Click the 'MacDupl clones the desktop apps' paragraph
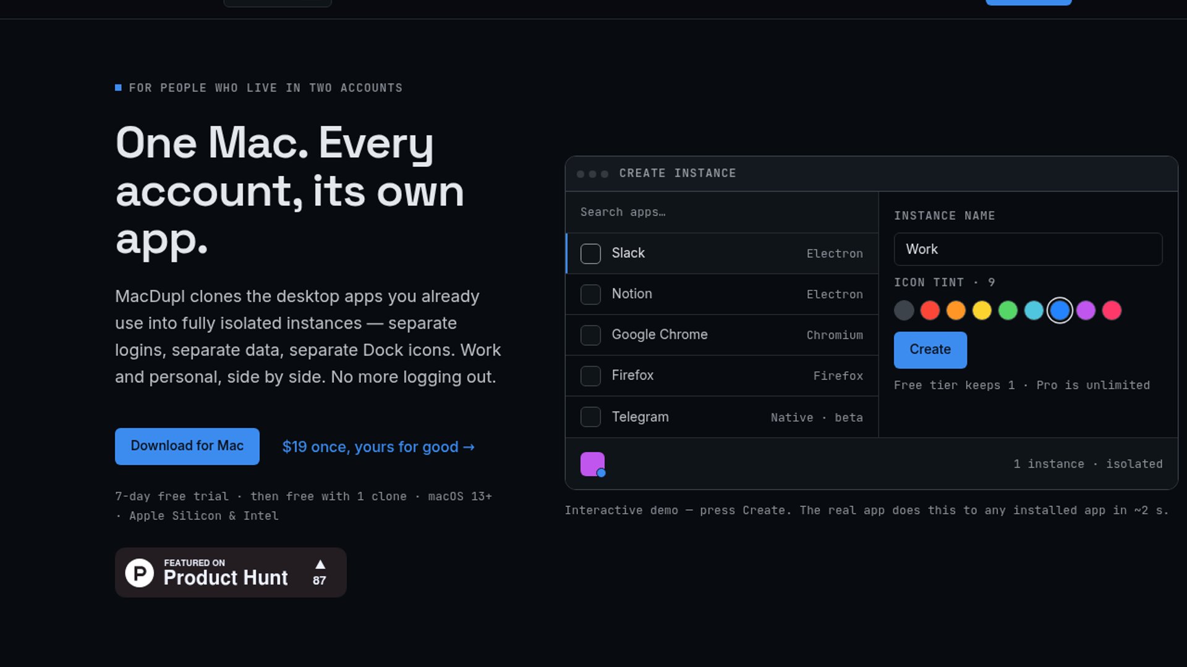The image size is (1187, 667). (x=308, y=337)
